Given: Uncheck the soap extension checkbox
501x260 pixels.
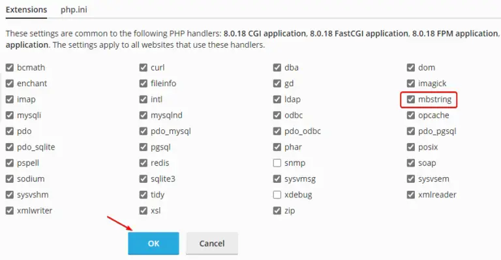Looking at the screenshot, I should (410, 163).
